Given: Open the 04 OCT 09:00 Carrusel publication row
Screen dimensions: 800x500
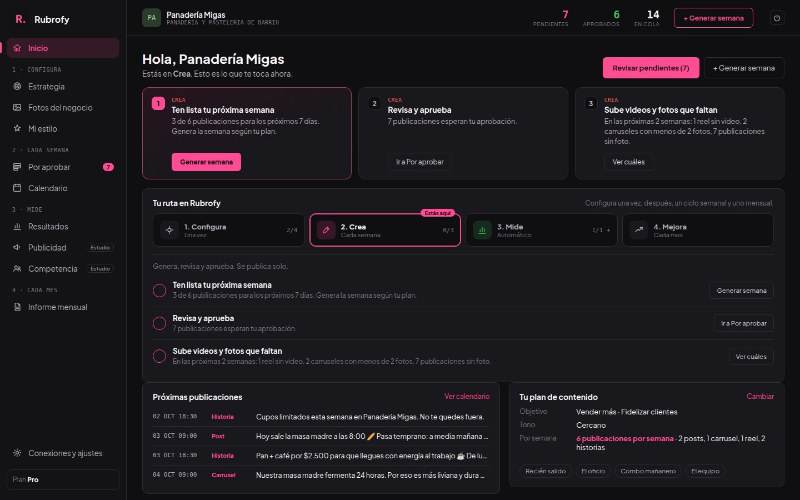Looking at the screenshot, I should (x=321, y=475).
